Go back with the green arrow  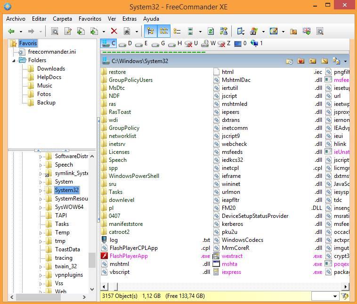point(11,31)
